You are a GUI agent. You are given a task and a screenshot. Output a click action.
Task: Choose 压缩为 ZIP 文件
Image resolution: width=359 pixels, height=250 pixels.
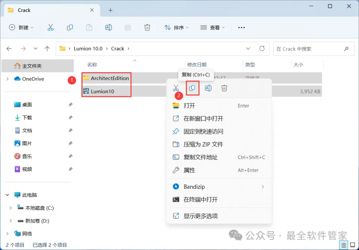[x=219, y=144]
